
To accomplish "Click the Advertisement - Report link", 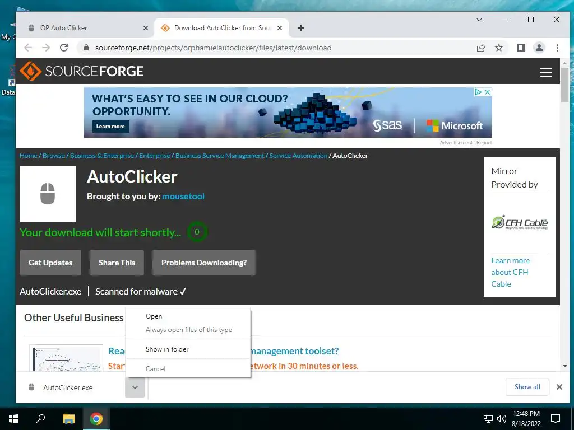I will point(466,143).
